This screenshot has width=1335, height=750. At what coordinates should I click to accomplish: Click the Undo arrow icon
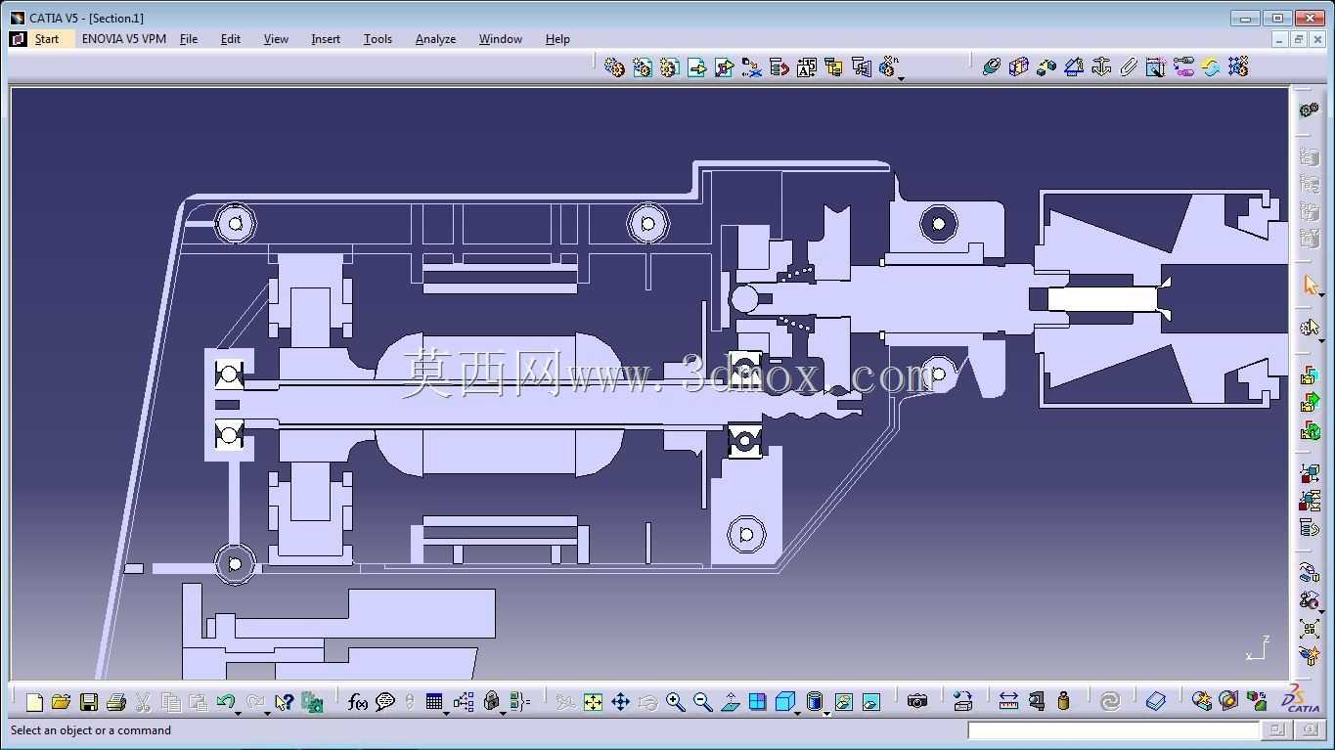coord(225,702)
